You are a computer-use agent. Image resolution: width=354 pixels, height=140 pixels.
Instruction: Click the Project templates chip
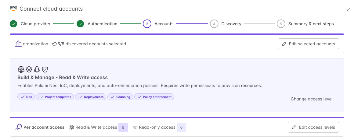coord(55,97)
